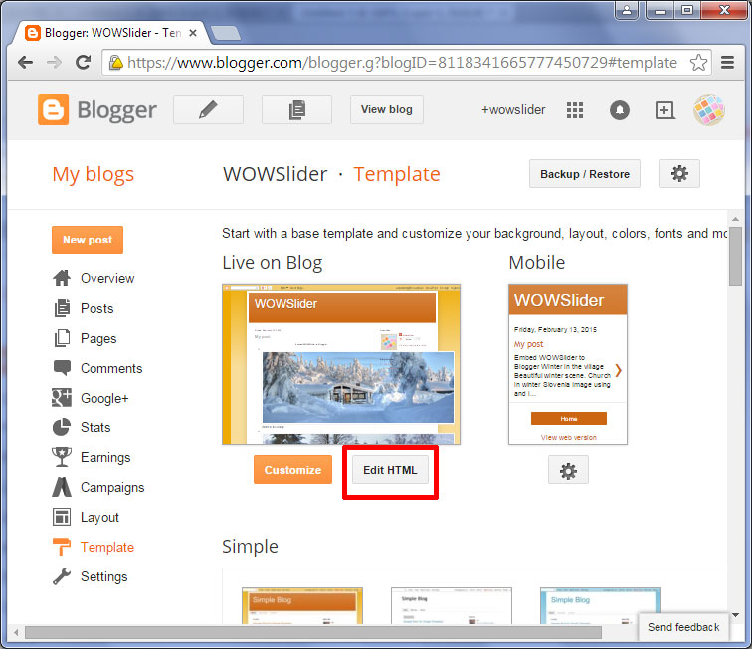Click the Earnings trophy icon

(62, 457)
